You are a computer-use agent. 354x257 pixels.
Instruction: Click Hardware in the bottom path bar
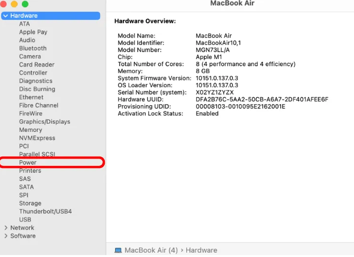(201, 250)
